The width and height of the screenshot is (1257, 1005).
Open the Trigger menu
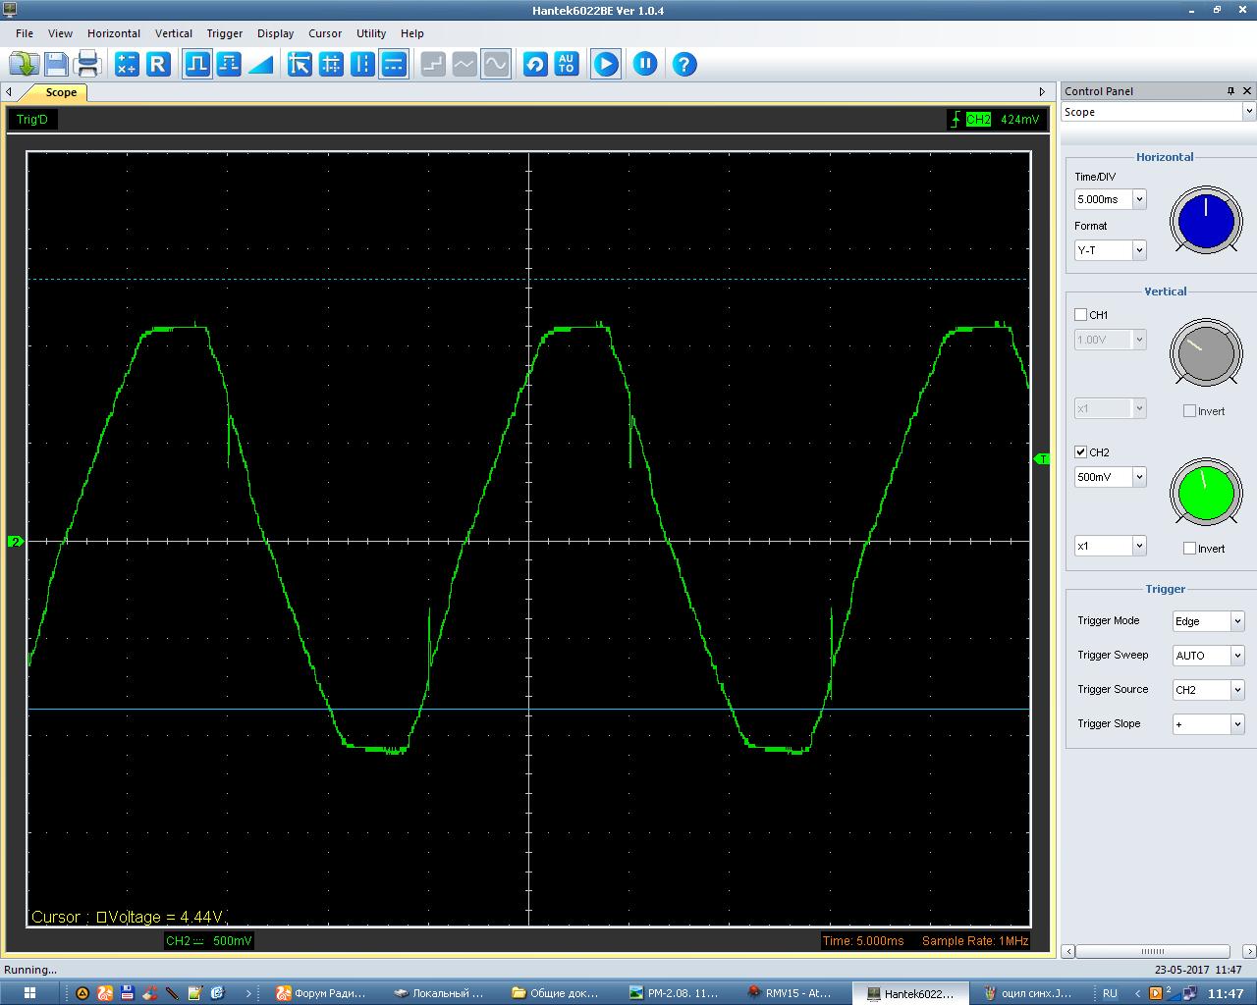pyautogui.click(x=224, y=33)
